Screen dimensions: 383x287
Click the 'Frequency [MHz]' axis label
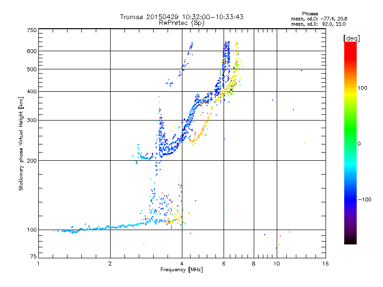point(181,270)
